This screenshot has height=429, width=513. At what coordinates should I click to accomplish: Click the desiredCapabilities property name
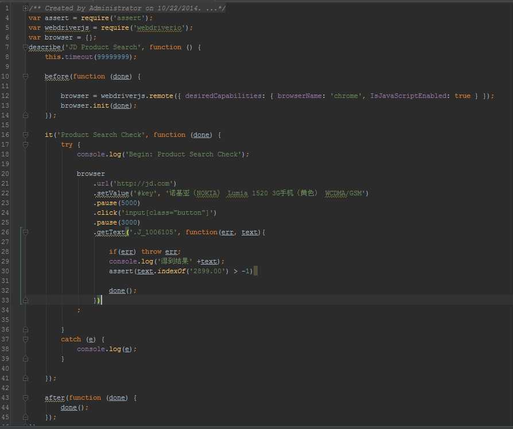pos(223,96)
